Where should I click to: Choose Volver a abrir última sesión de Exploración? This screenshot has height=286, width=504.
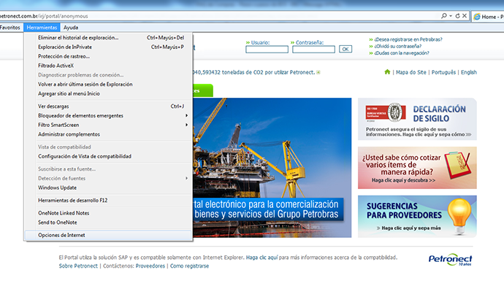[x=108, y=84]
